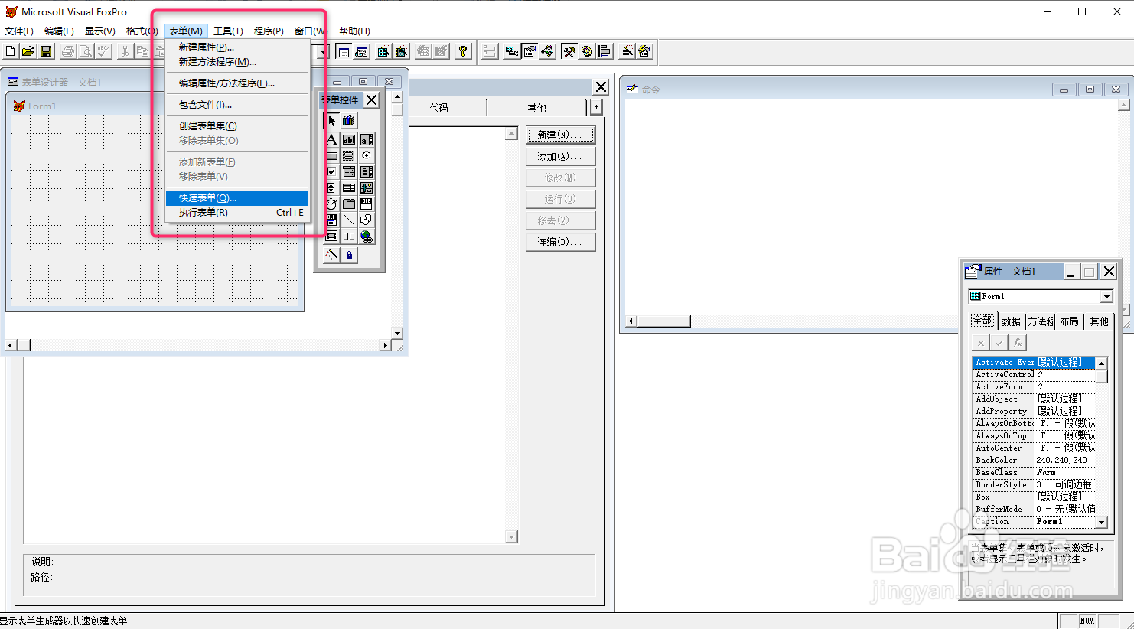1134x629 pixels.
Task: Select the Label control tool
Action: 331,139
